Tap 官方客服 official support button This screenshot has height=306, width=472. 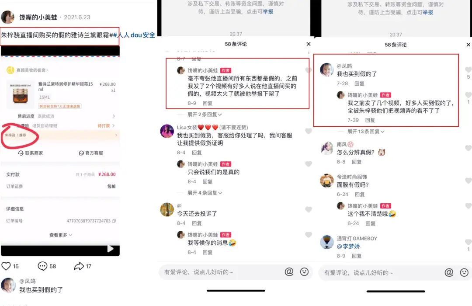pos(91,153)
